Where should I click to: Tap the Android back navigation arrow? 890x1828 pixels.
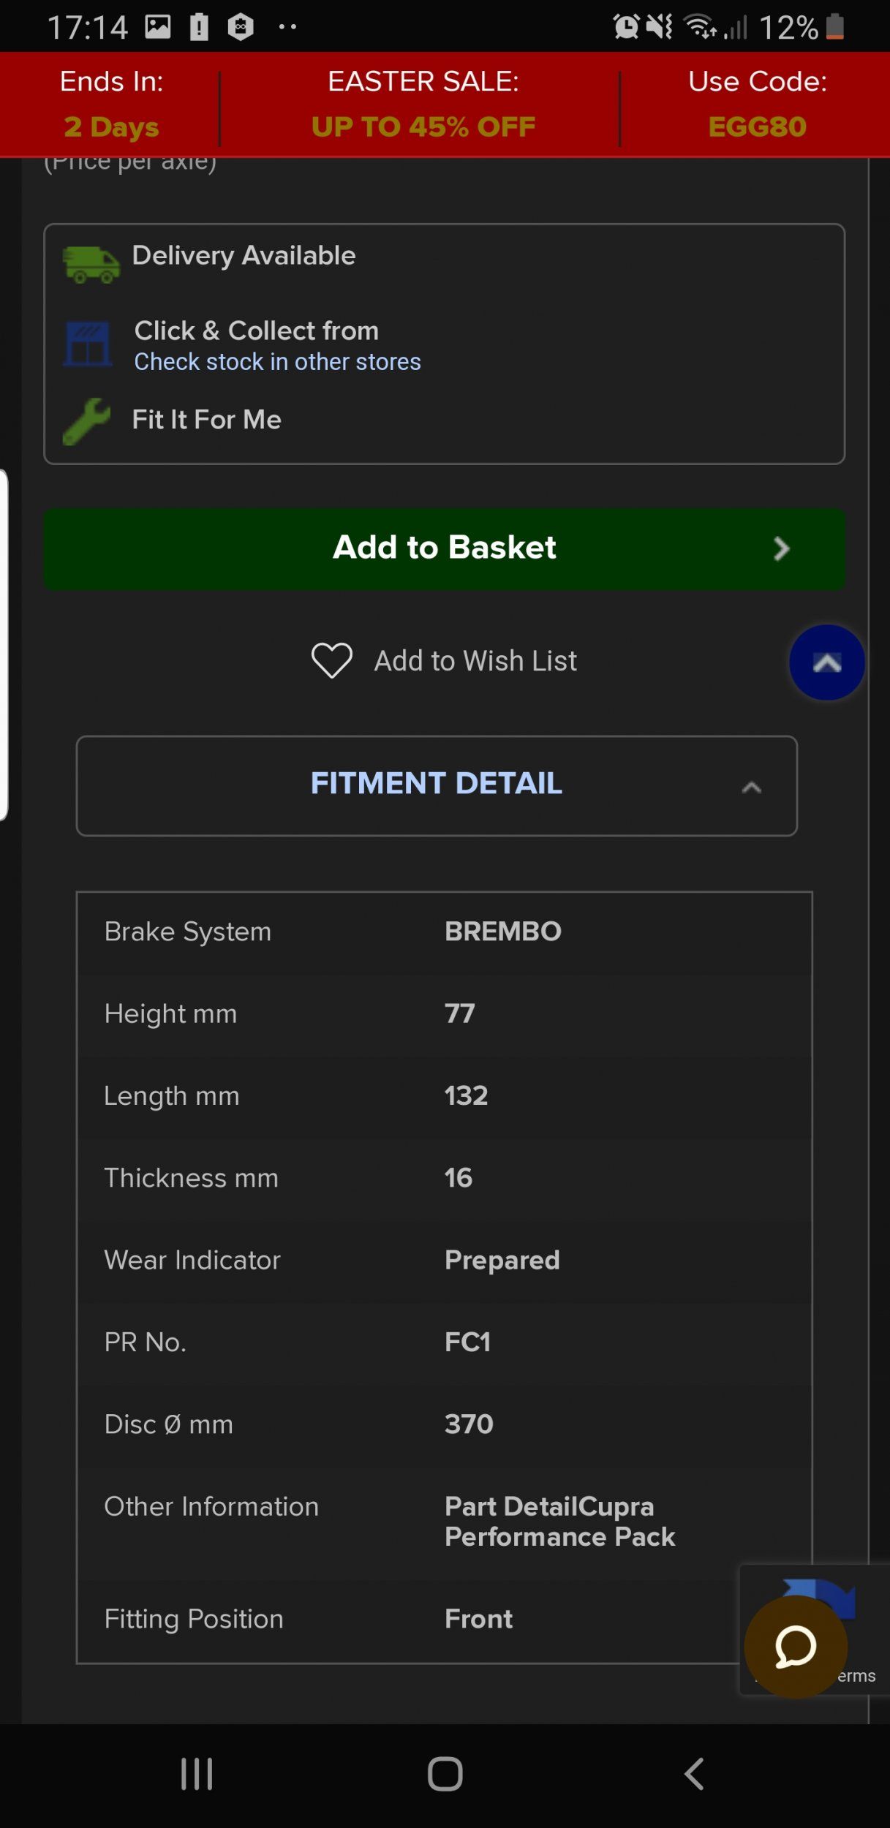pyautogui.click(x=693, y=1773)
